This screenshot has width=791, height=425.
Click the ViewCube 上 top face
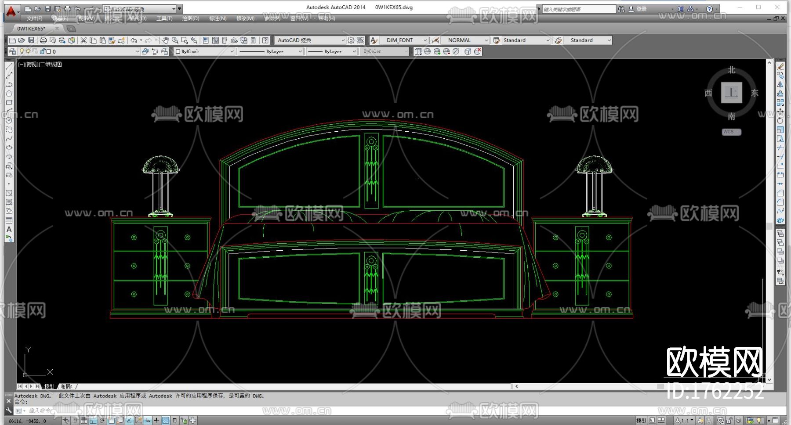point(731,93)
